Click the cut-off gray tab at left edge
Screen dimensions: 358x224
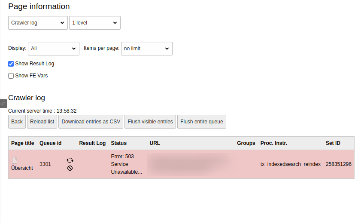click(x=3, y=104)
